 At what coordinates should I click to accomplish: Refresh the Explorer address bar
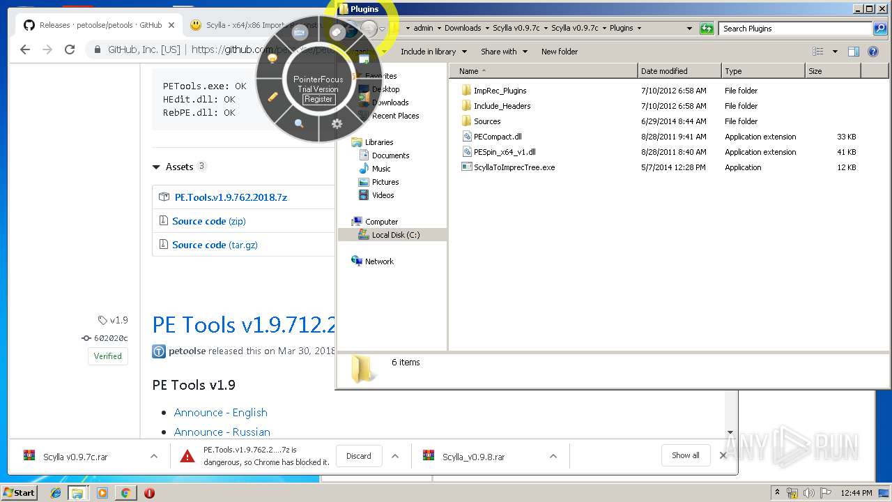[707, 29]
